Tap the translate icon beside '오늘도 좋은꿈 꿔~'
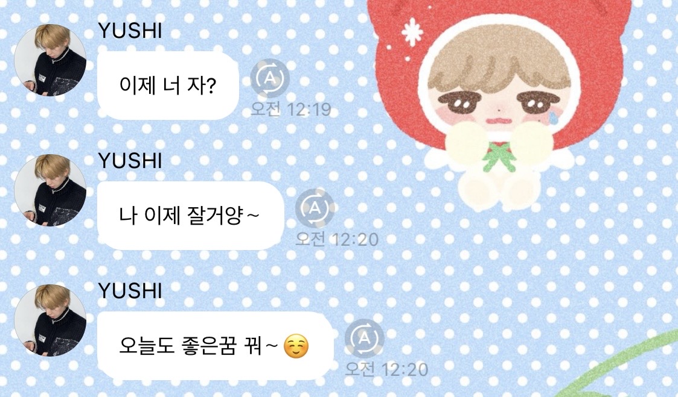The image size is (678, 397). (365, 339)
